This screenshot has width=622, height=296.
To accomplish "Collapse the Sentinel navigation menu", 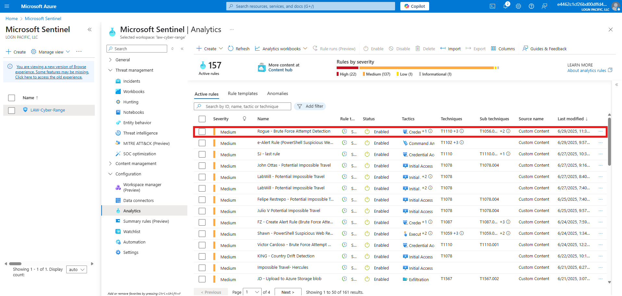I will [182, 49].
